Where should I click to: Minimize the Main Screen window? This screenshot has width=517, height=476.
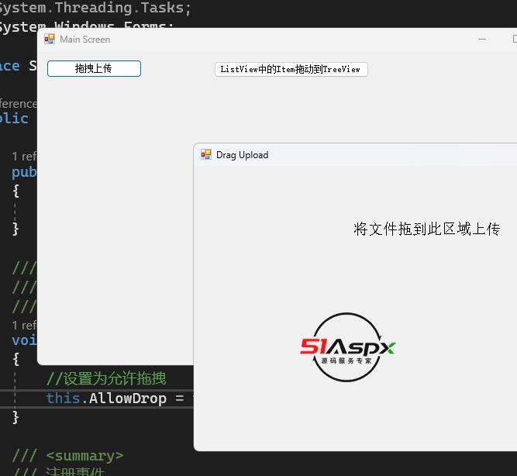click(482, 40)
